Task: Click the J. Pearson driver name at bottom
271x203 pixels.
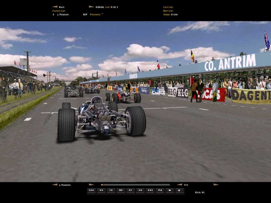Action: pos(65,185)
